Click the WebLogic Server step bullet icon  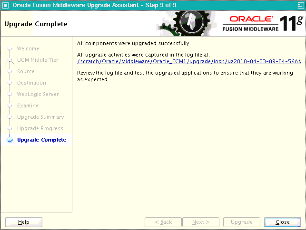(x=10, y=94)
